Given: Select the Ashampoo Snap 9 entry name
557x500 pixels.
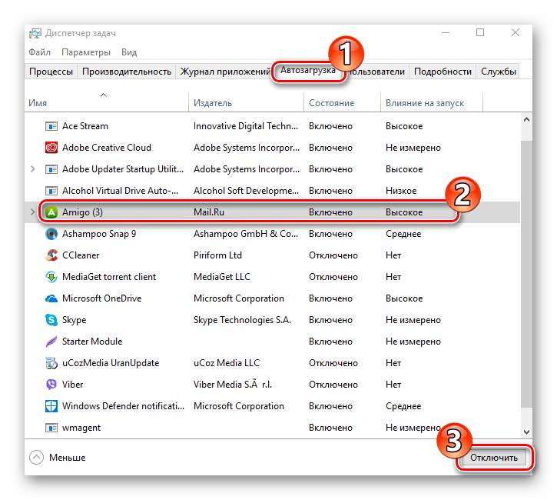Looking at the screenshot, I should [99, 234].
